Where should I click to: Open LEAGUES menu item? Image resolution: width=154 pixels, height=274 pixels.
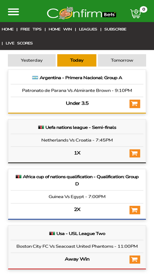88,29
